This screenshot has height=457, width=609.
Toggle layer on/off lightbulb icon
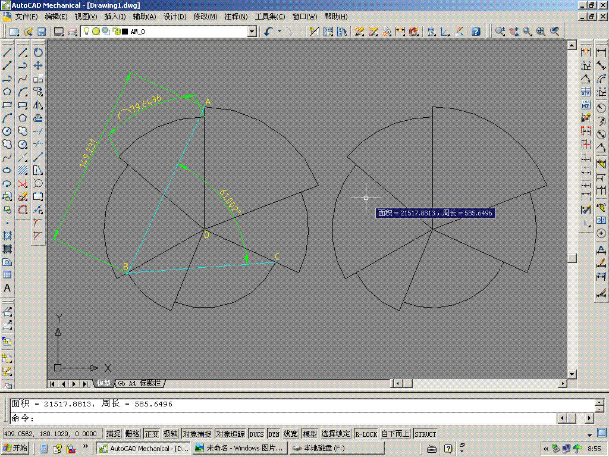click(x=87, y=31)
